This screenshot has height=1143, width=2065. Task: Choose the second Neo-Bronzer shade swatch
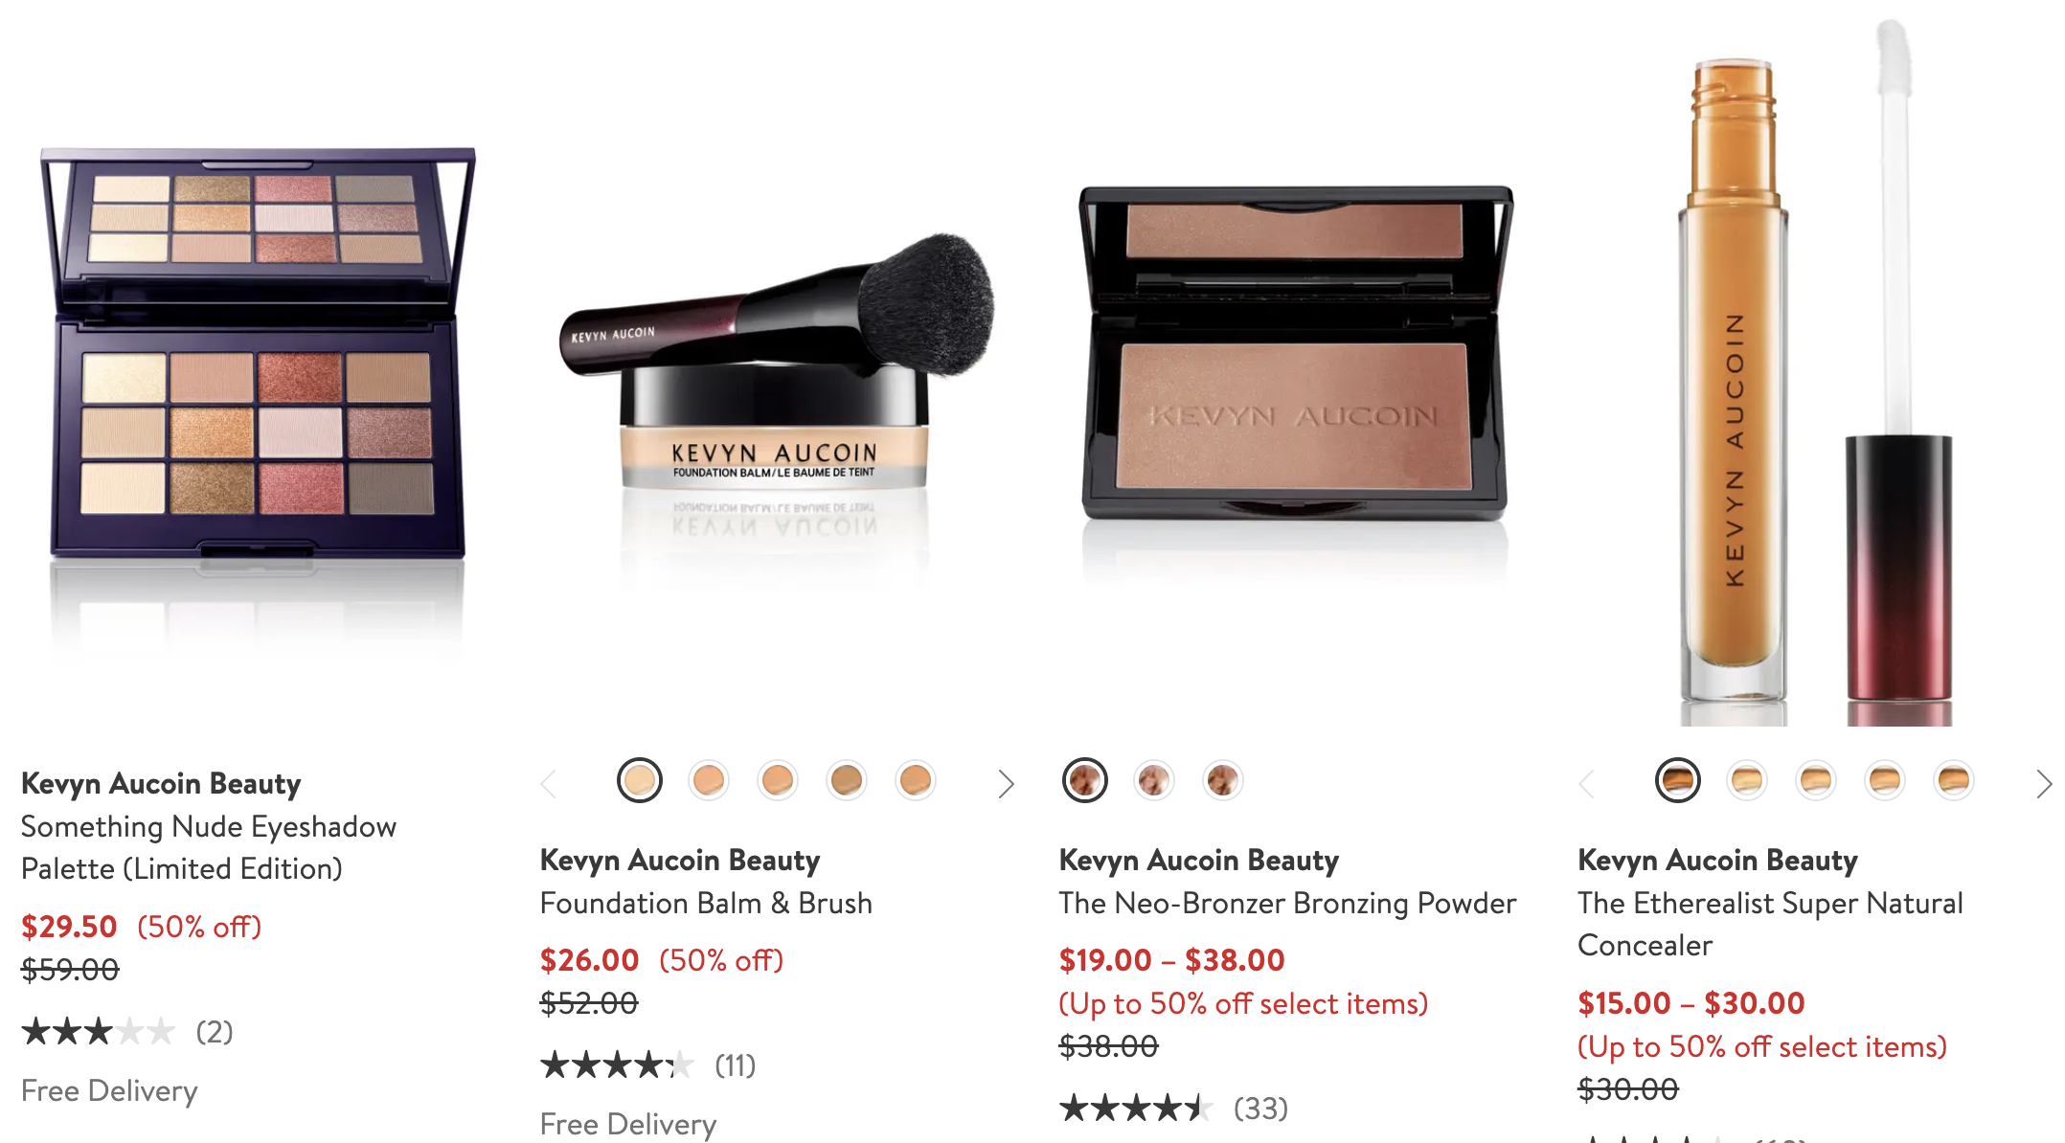(x=1154, y=780)
